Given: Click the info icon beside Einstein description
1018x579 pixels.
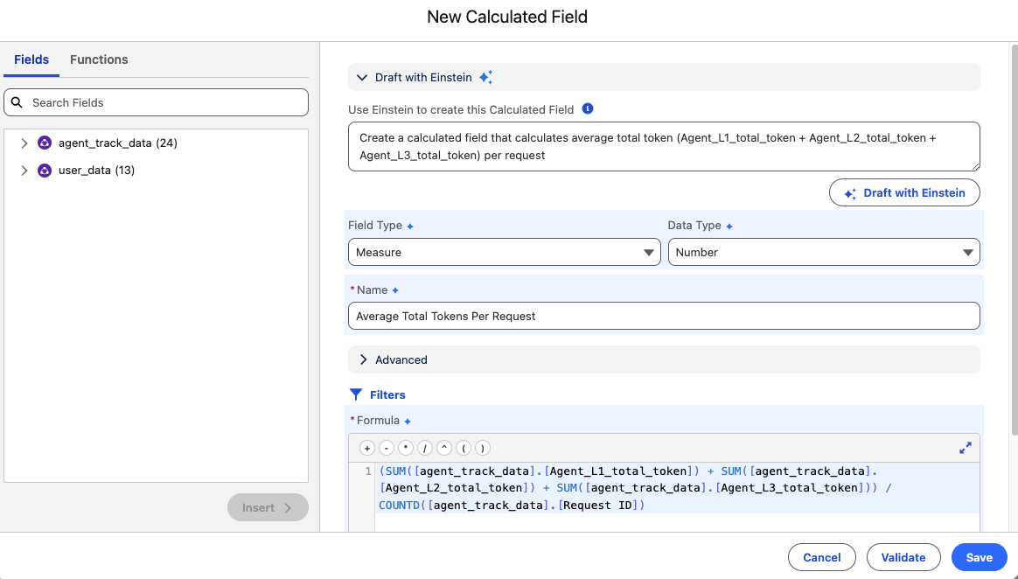Looking at the screenshot, I should click(x=588, y=109).
